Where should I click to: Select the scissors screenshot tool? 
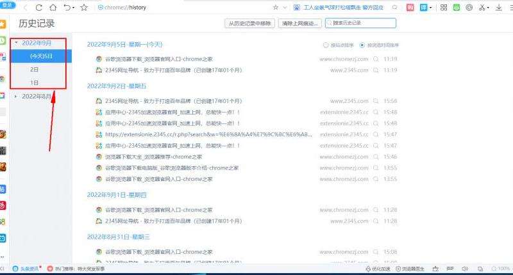[x=482, y=8]
